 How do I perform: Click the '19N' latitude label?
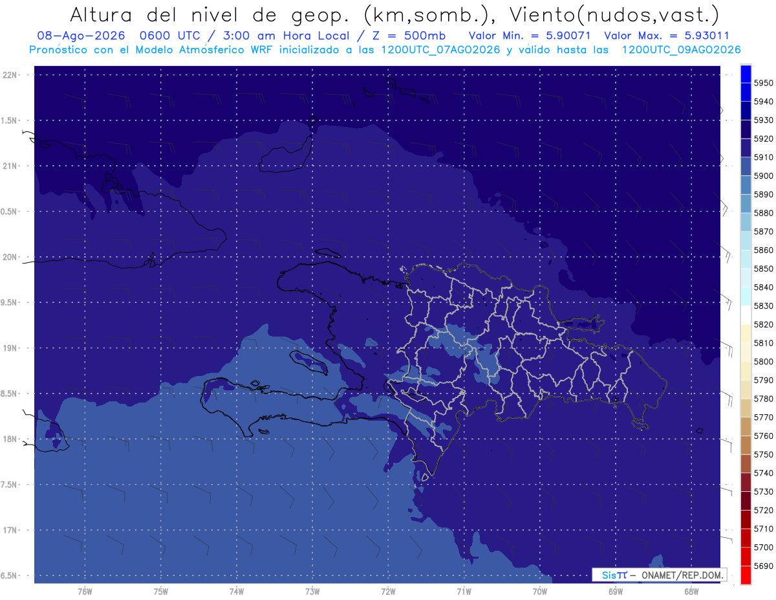point(10,348)
